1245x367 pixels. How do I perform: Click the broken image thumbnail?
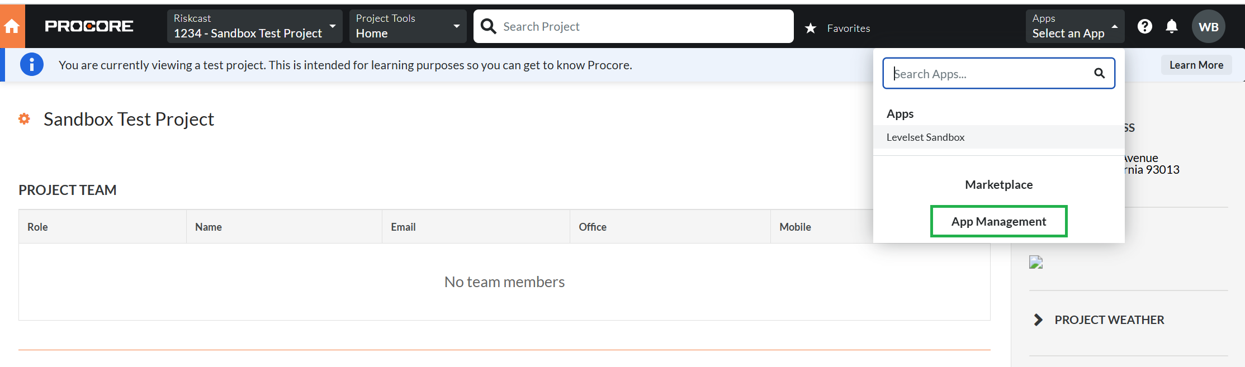[x=1036, y=263]
